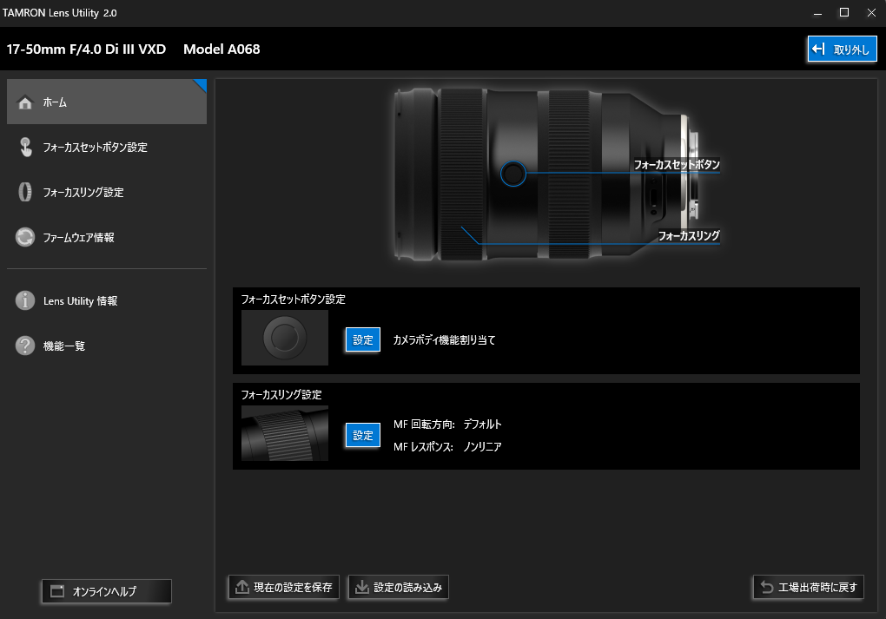886x619 pixels.
Task: Click the firmware update circular icon
Action: tap(25, 238)
